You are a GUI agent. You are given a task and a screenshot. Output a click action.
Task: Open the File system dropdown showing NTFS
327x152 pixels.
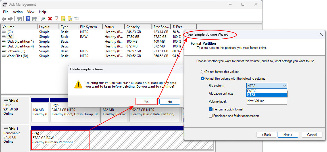click(x=266, y=86)
